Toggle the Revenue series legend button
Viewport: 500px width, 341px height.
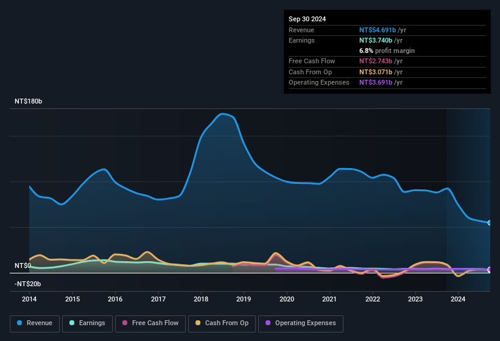35,324
